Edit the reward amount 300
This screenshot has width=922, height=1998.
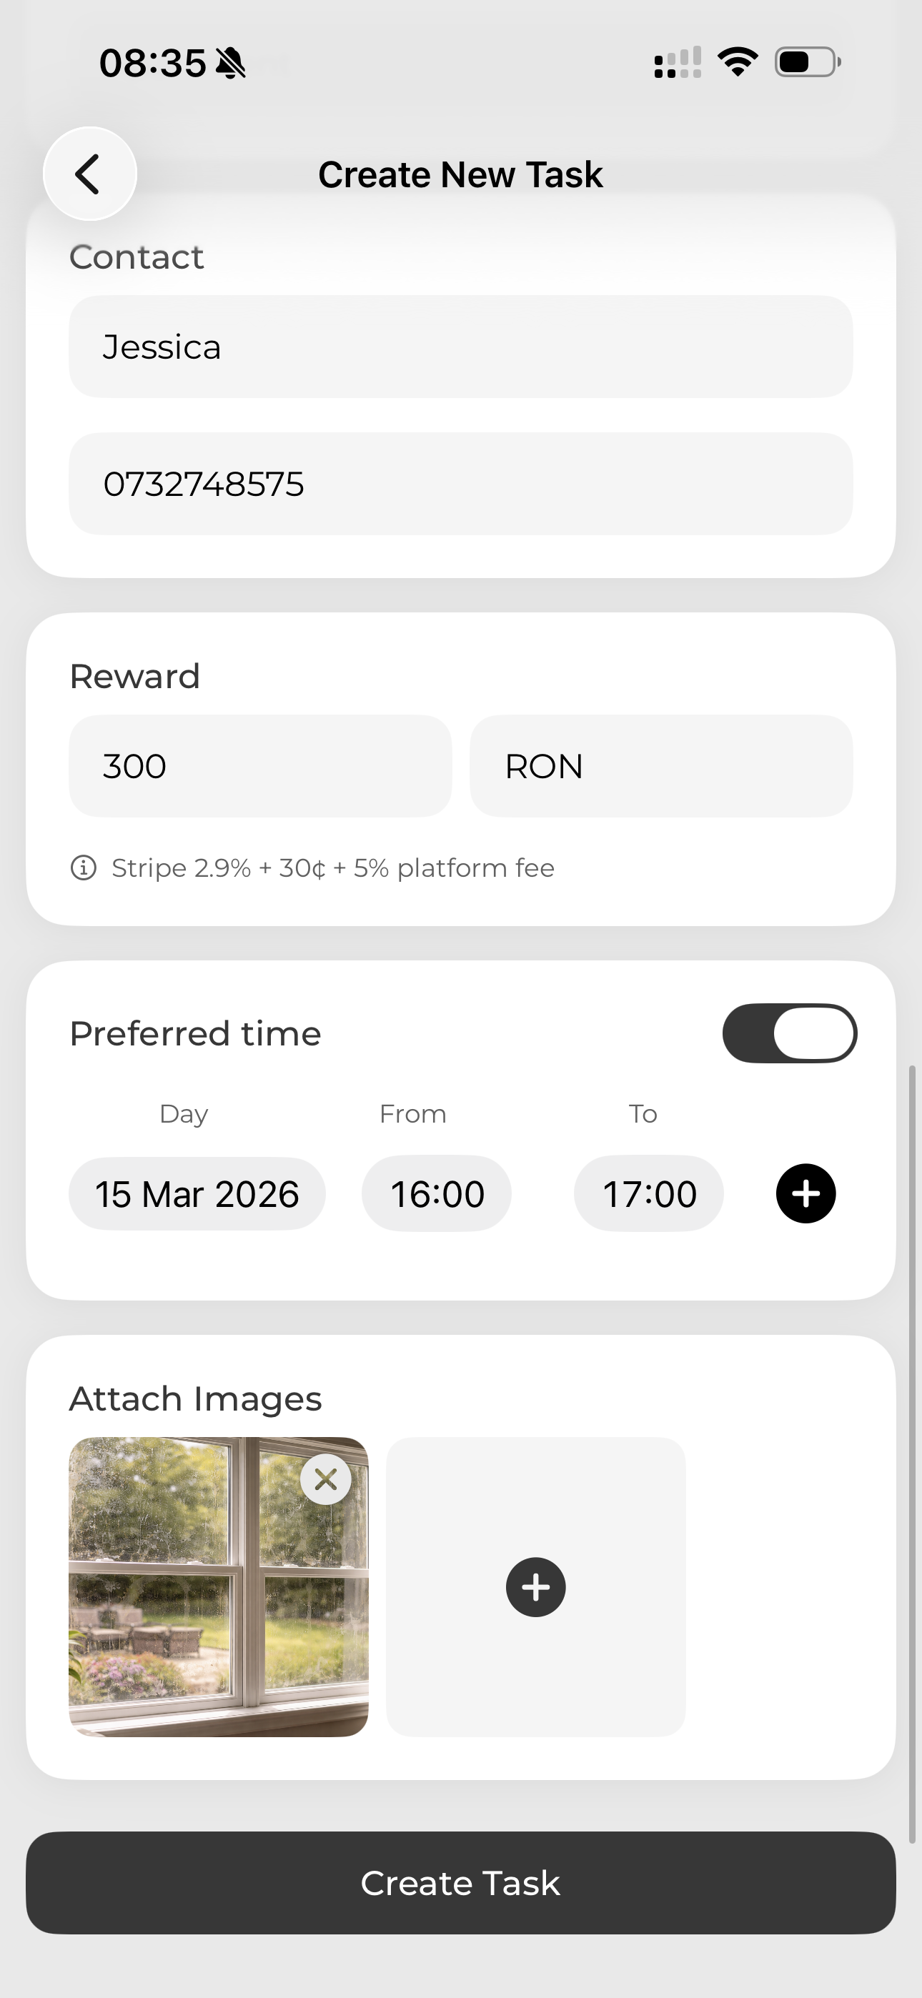[x=260, y=765]
